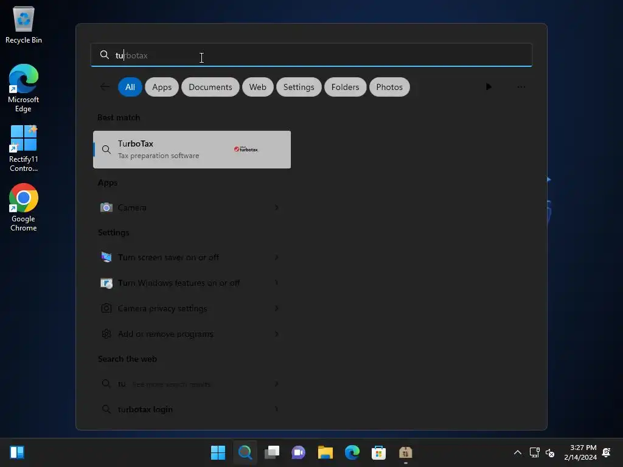Select the Recycle Bin desktop icon
The height and width of the screenshot is (467, 623).
tap(24, 25)
